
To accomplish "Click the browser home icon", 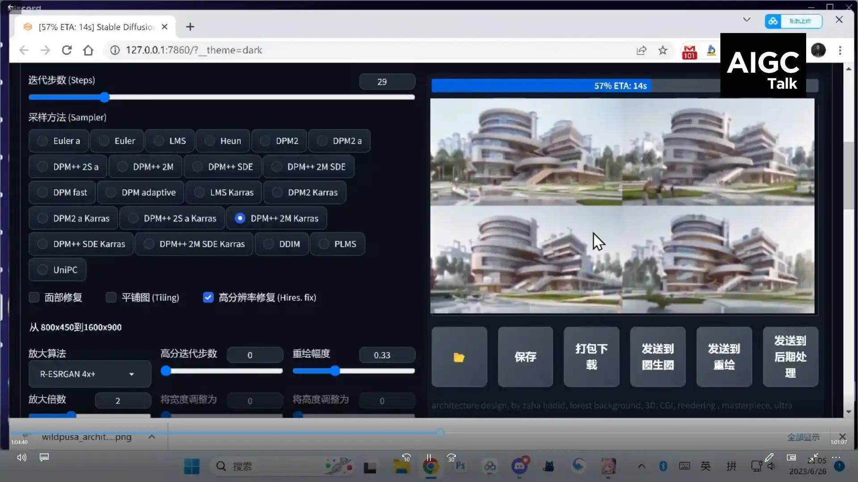I will coord(88,50).
